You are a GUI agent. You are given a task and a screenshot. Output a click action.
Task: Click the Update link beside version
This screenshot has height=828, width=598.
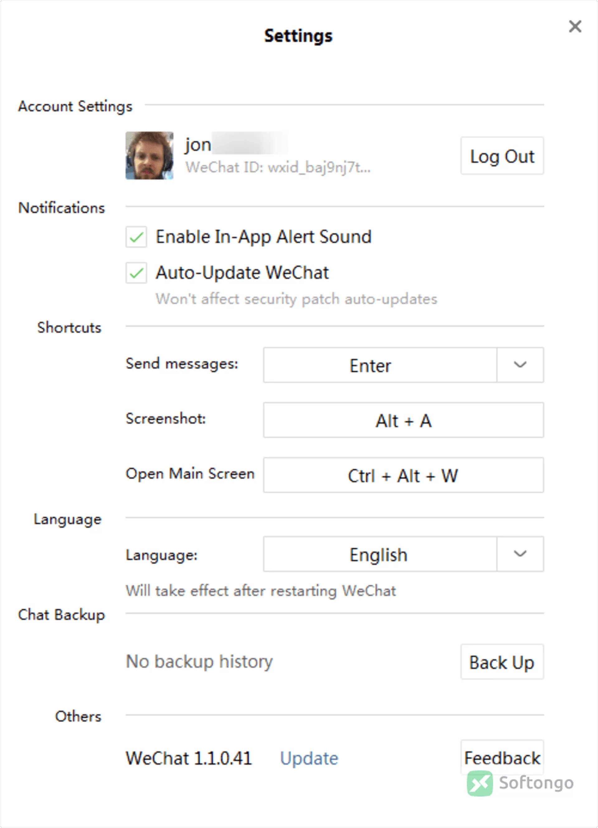309,758
